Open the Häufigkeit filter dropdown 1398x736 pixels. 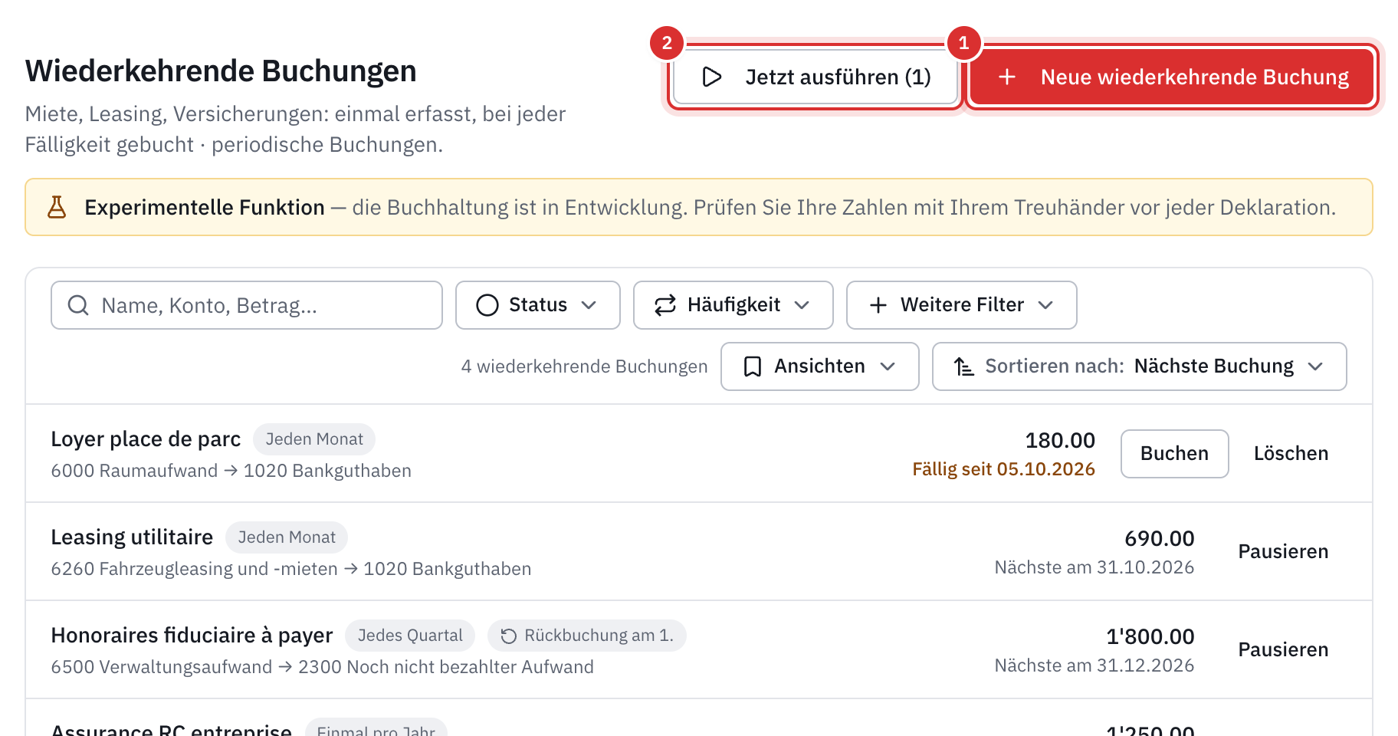click(733, 305)
